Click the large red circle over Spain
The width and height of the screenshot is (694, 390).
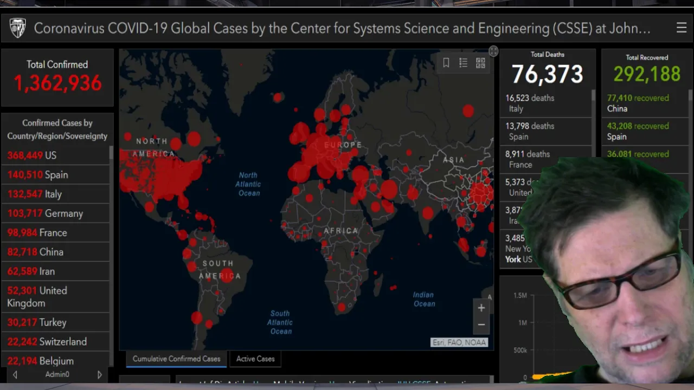pyautogui.click(x=299, y=172)
